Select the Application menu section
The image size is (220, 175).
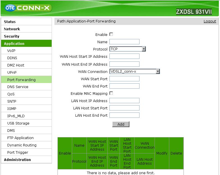26,43
